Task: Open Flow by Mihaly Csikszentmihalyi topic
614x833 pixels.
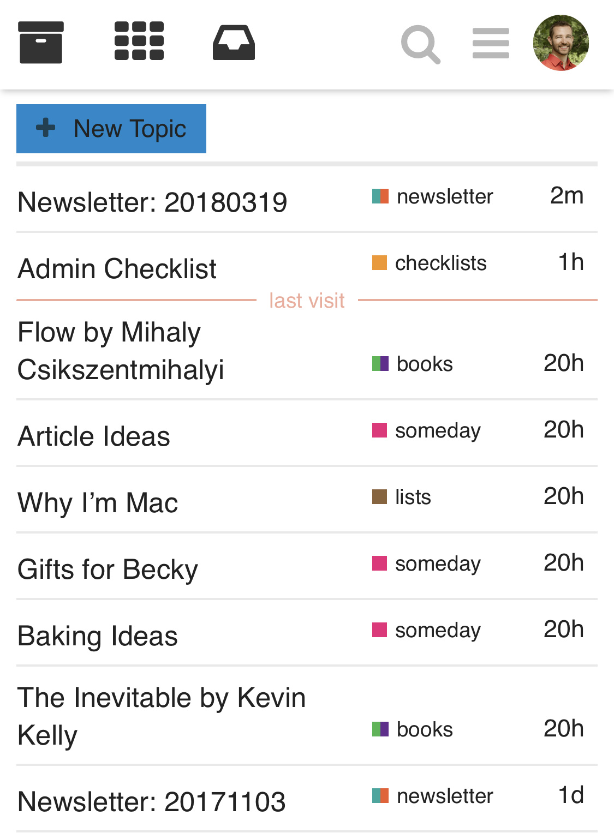Action: (121, 350)
